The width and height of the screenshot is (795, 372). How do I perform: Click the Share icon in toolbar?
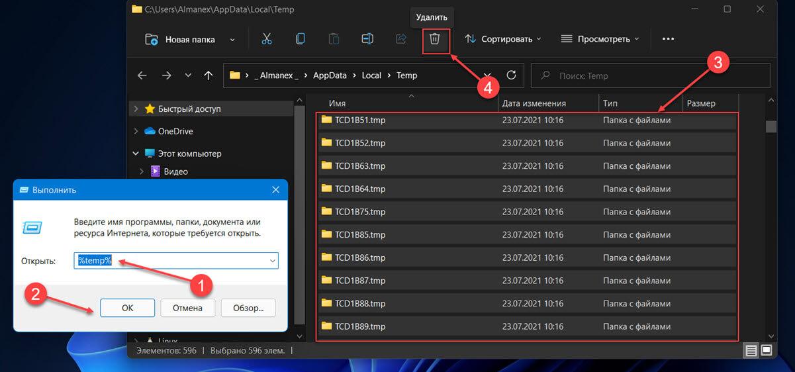point(400,39)
